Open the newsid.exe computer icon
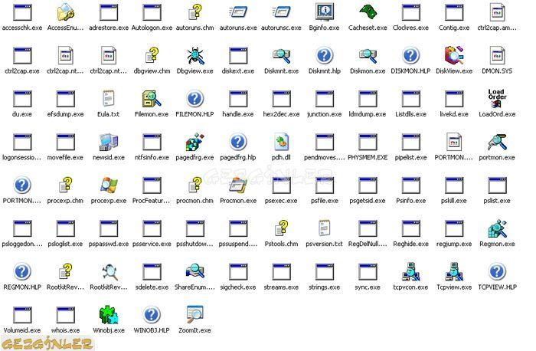Screen dimensions: 536x351 pyautogui.click(x=109, y=142)
